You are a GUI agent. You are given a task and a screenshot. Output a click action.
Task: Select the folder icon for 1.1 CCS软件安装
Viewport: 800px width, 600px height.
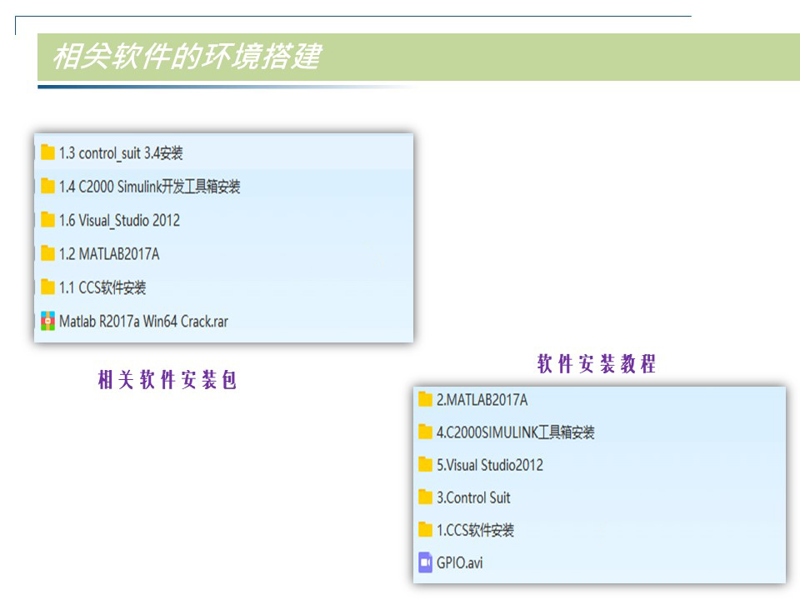pyautogui.click(x=47, y=287)
